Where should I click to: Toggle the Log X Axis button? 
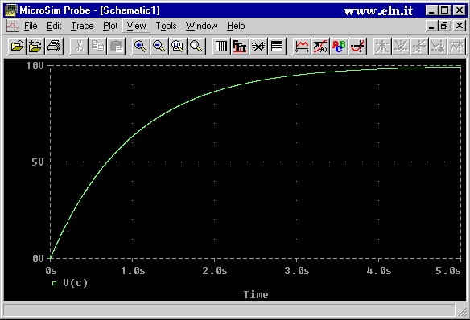221,47
